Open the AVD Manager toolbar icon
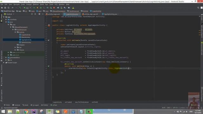The width and height of the screenshot is (203, 114). click(x=61, y=8)
